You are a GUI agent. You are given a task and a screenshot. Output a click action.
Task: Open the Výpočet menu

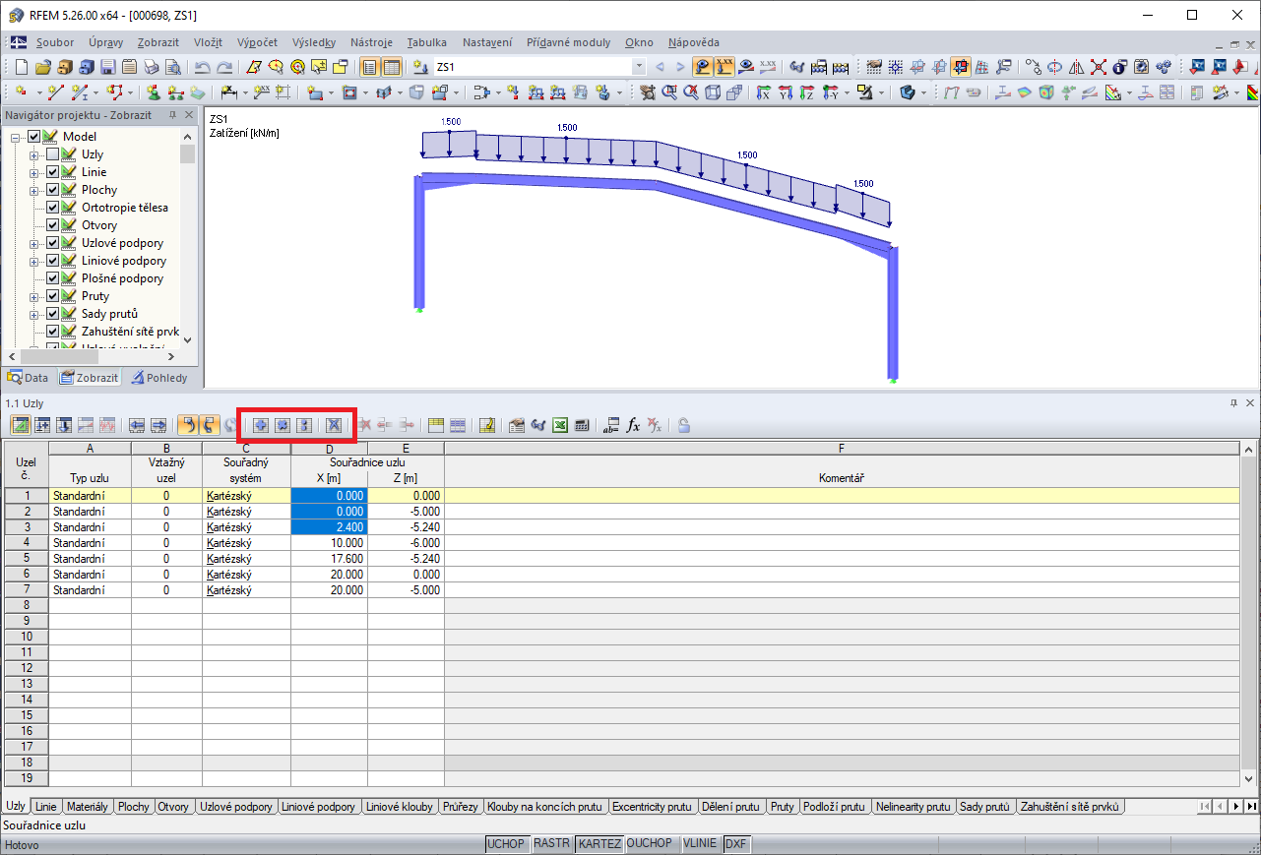coord(258,42)
